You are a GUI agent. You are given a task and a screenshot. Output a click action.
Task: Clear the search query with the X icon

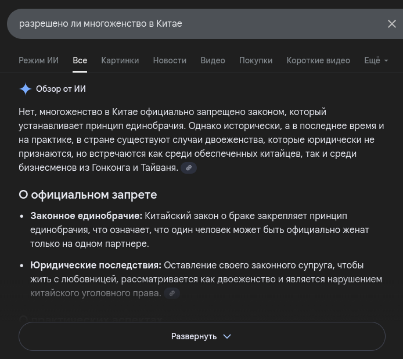tap(391, 24)
